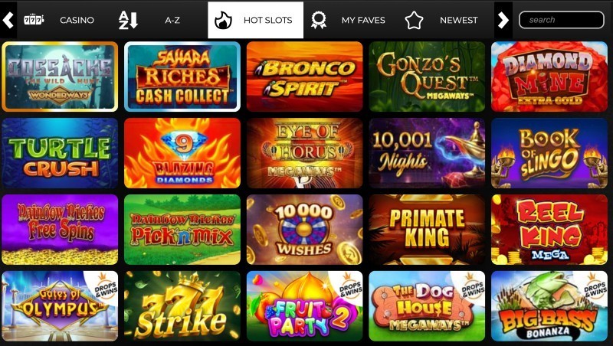This screenshot has height=346, width=613.
Task: Go to the NEWEST tab
Action: 458,20
